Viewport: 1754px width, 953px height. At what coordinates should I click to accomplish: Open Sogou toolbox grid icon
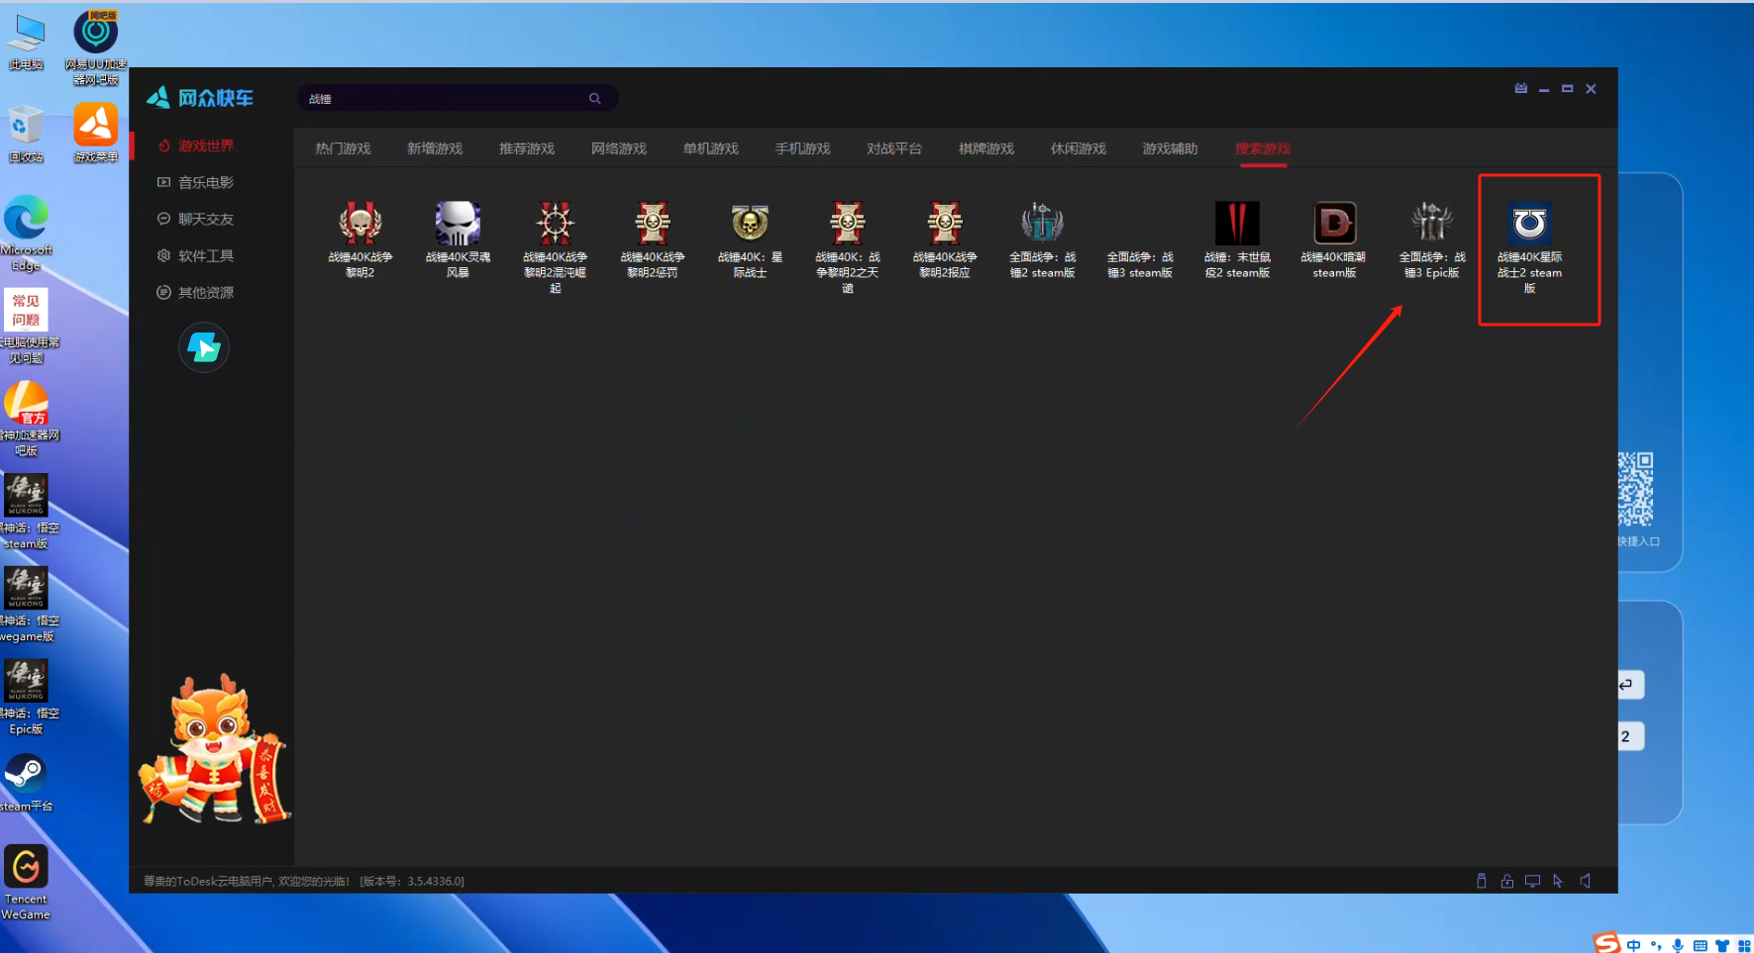1744,945
